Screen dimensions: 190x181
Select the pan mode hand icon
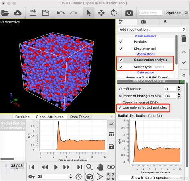[100, 167]
